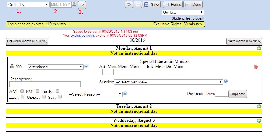The width and height of the screenshot is (270, 132).
Task: Click the window layout icon button
Action: [x=138, y=5]
